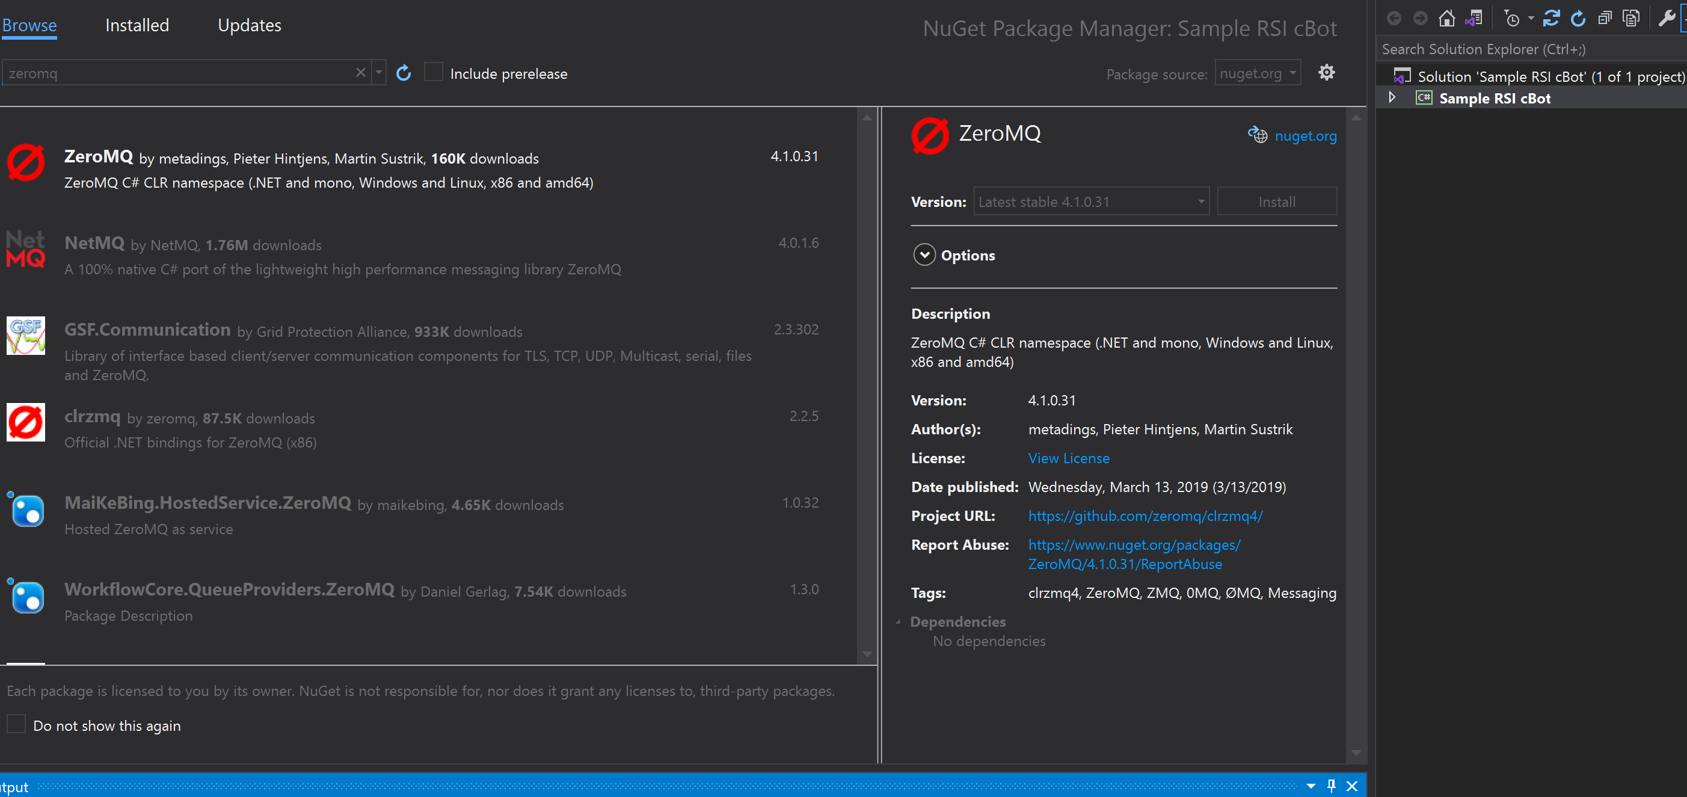Select the WorkflowCore.QueueProviders.ZeroMQ package row
The height and width of the screenshot is (797, 1687).
(429, 600)
